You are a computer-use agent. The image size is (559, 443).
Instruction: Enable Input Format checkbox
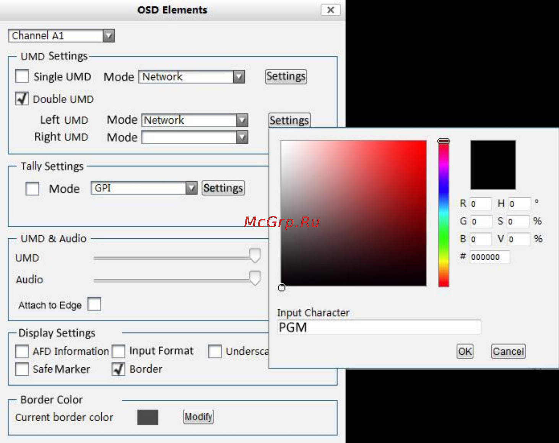(x=119, y=351)
